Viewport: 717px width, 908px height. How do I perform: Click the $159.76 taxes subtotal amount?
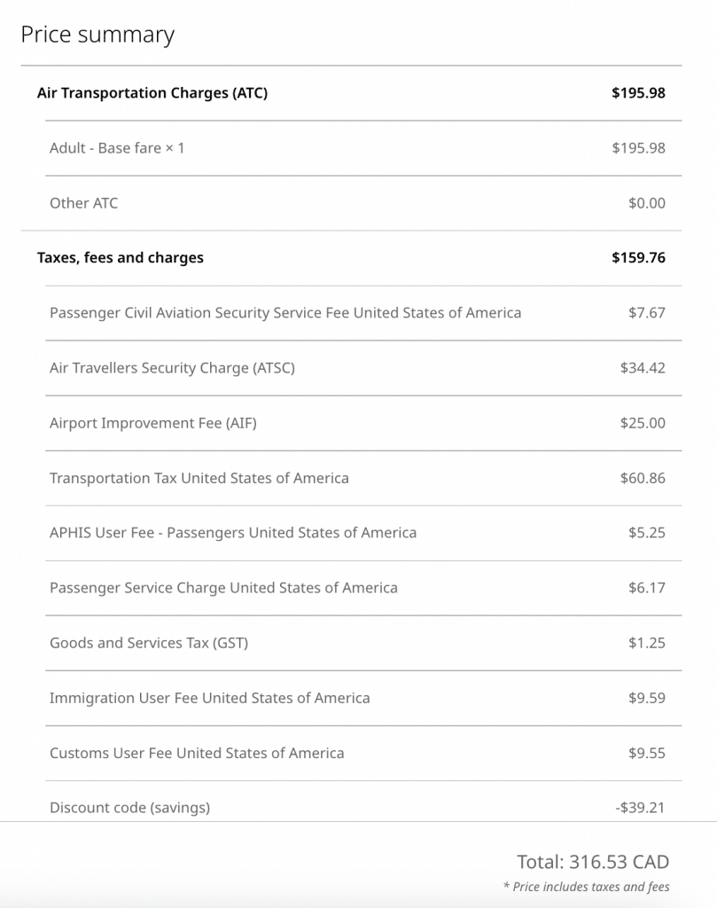click(638, 258)
